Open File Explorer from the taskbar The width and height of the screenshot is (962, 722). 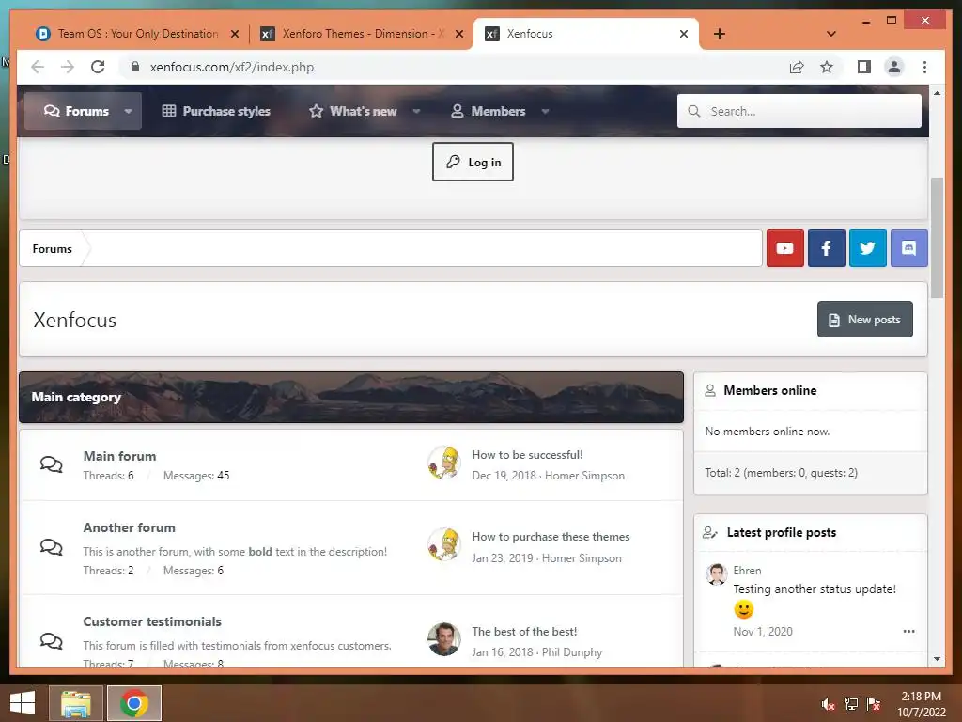(x=75, y=703)
